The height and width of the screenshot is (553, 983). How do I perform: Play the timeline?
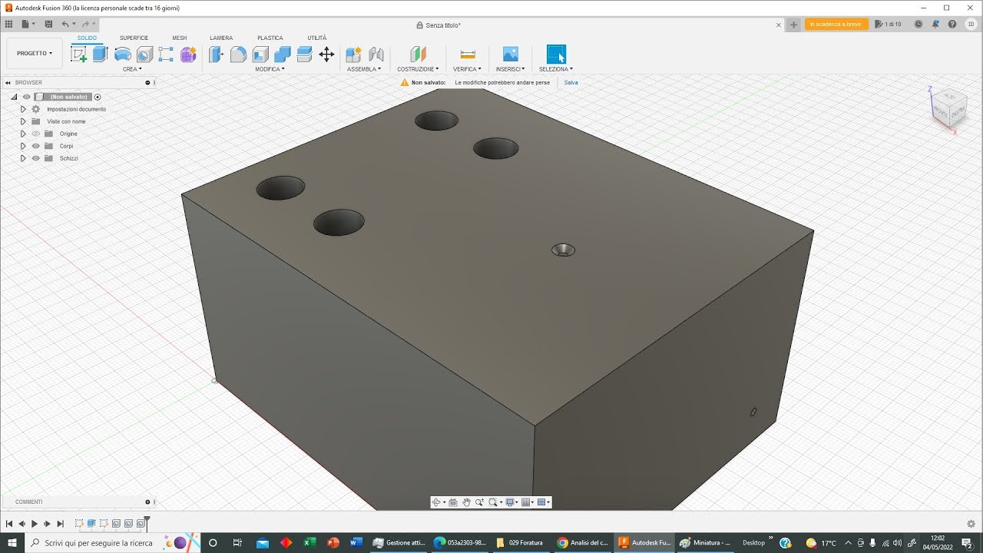[35, 524]
